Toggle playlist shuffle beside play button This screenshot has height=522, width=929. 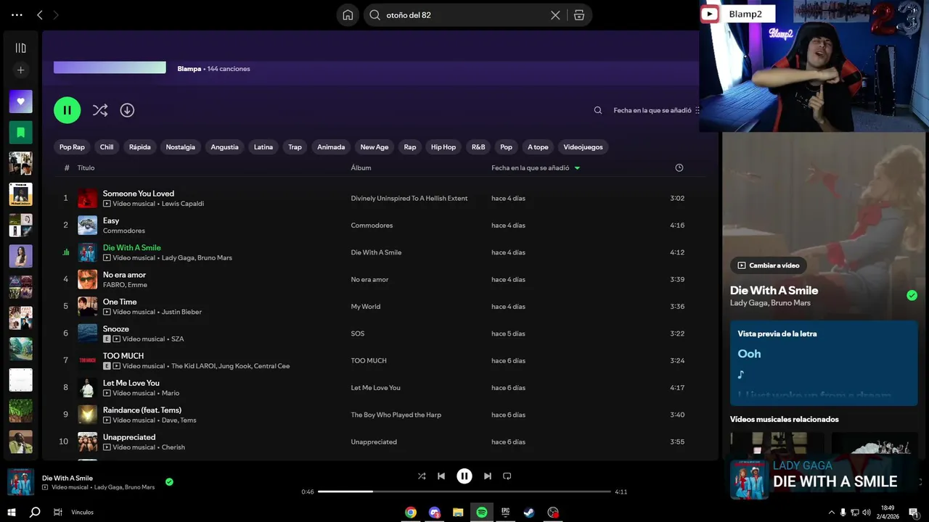[100, 110]
